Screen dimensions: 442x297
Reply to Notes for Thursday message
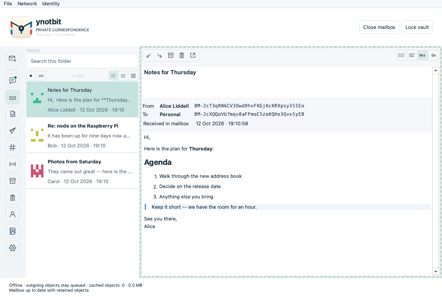coord(149,56)
